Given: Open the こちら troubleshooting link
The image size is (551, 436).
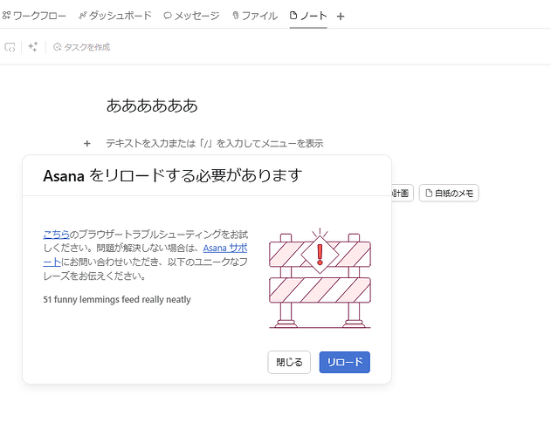Looking at the screenshot, I should (x=56, y=235).
